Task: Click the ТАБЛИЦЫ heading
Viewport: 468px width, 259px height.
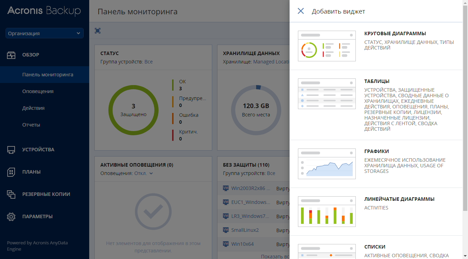Action: pyautogui.click(x=377, y=81)
